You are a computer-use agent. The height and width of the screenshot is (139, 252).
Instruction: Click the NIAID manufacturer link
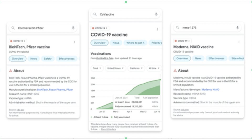[x=216, y=89]
